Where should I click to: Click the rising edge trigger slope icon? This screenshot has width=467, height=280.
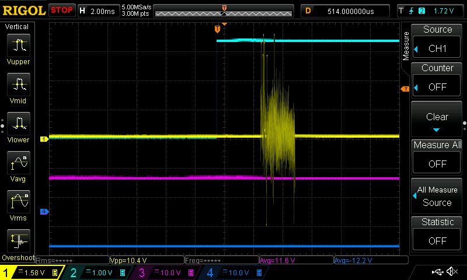tap(412, 11)
